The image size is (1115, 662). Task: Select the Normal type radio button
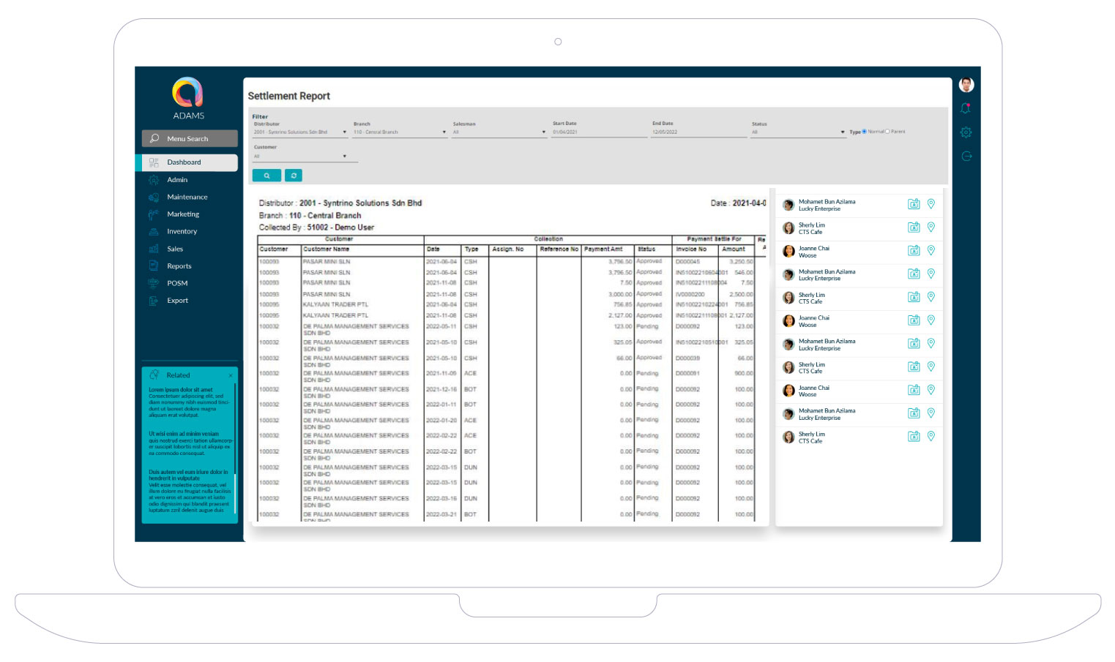pos(864,132)
